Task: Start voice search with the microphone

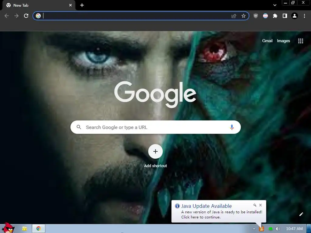Action: pos(232,127)
